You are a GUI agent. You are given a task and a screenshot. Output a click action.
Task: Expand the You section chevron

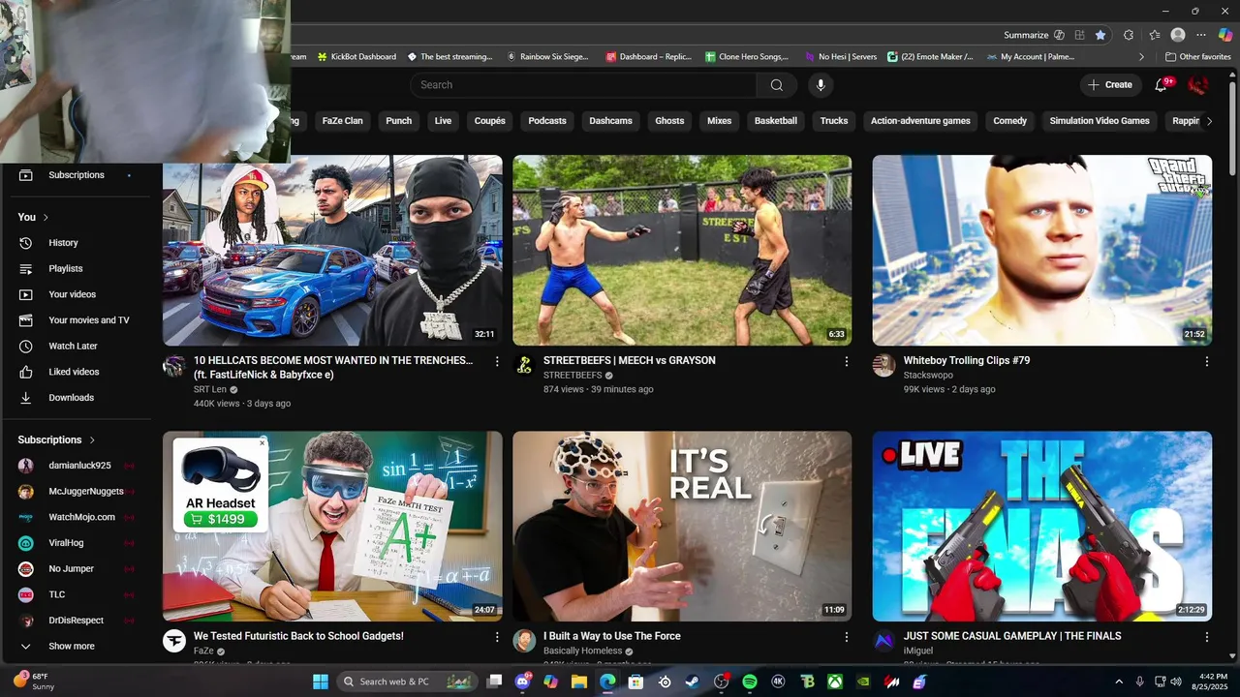[46, 217]
